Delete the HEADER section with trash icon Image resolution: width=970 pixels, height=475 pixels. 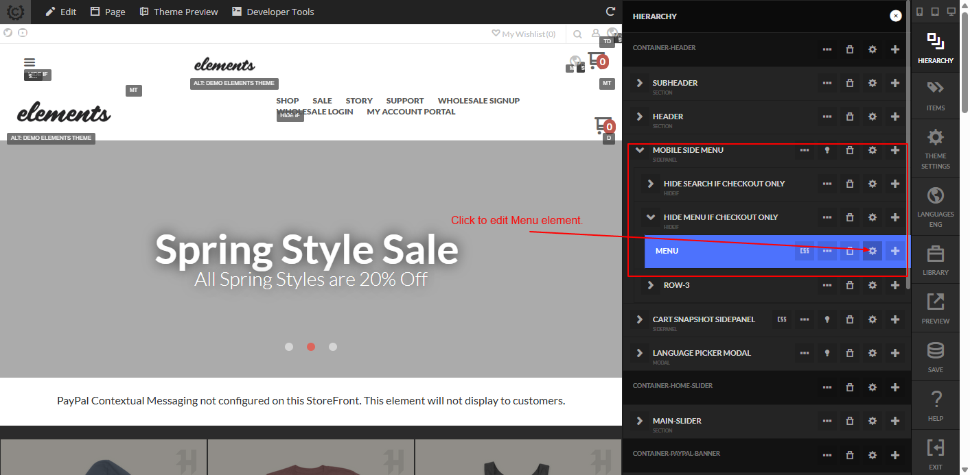point(850,117)
